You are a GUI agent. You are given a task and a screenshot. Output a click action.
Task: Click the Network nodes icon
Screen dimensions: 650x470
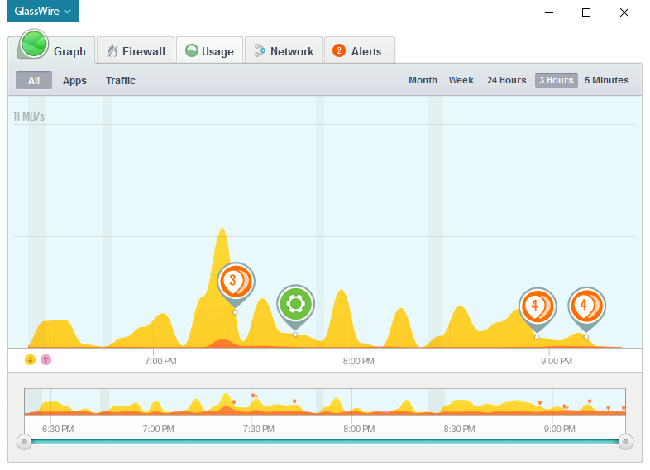[x=260, y=51]
